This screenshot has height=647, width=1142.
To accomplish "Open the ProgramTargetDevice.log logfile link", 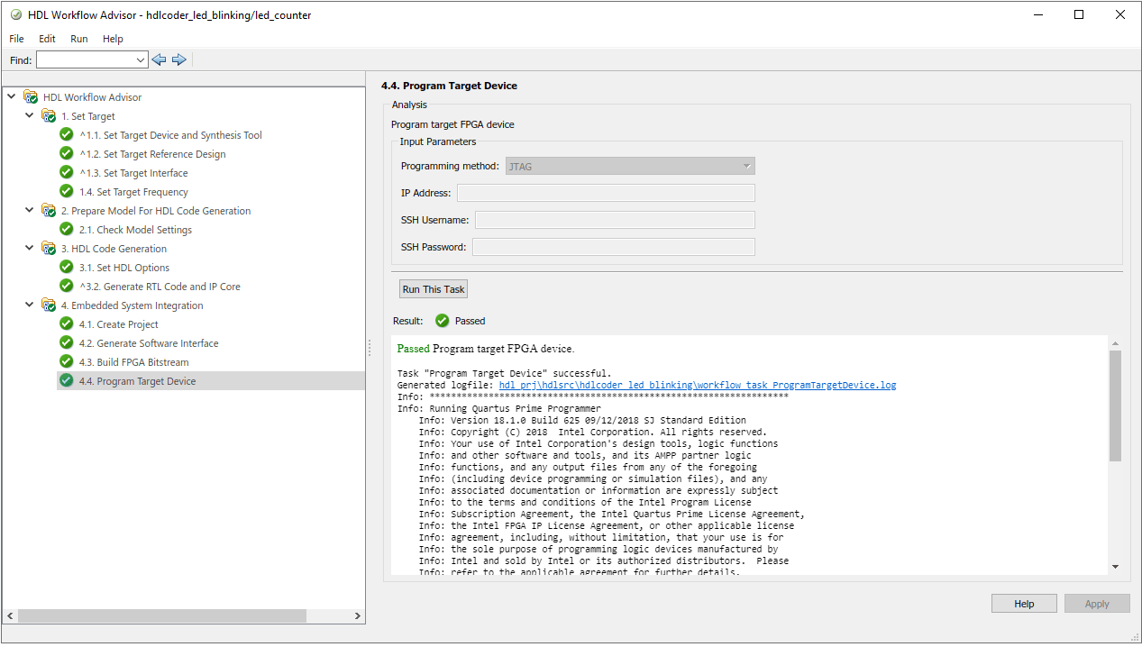I will (697, 385).
